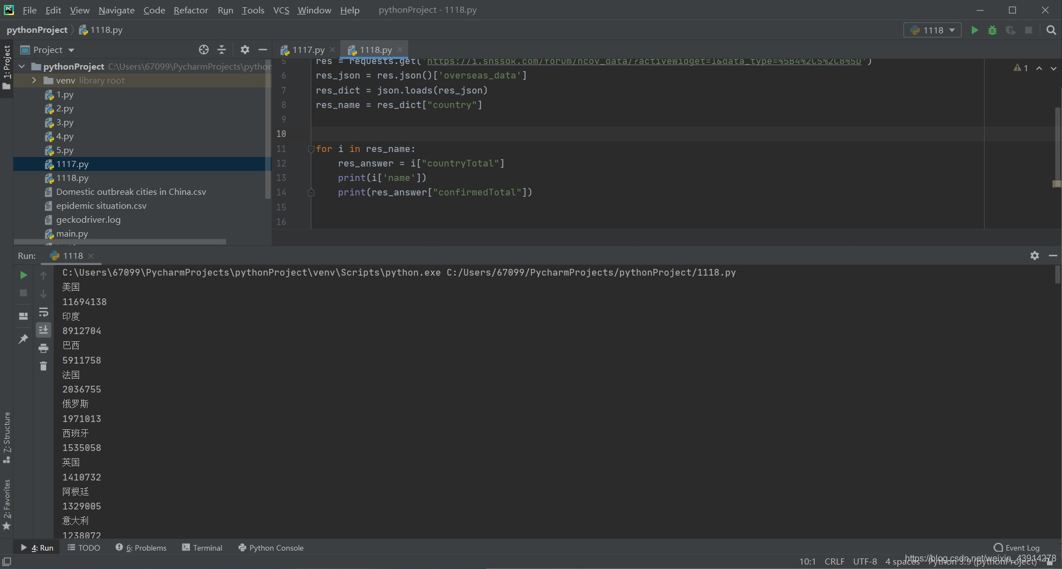Click pythonProject breadcrumb in navigation bar
This screenshot has height=569, width=1062.
pyautogui.click(x=37, y=30)
